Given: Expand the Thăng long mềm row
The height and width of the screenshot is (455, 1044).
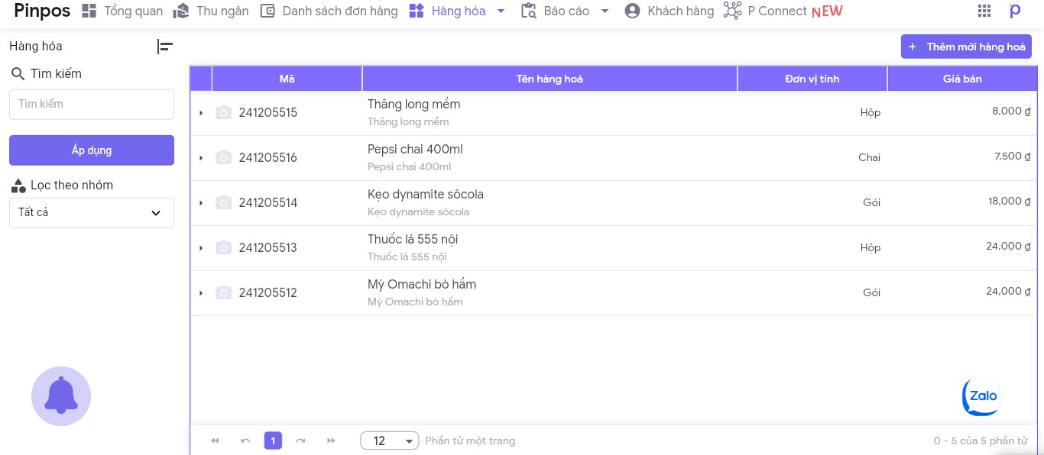Looking at the screenshot, I should [201, 113].
